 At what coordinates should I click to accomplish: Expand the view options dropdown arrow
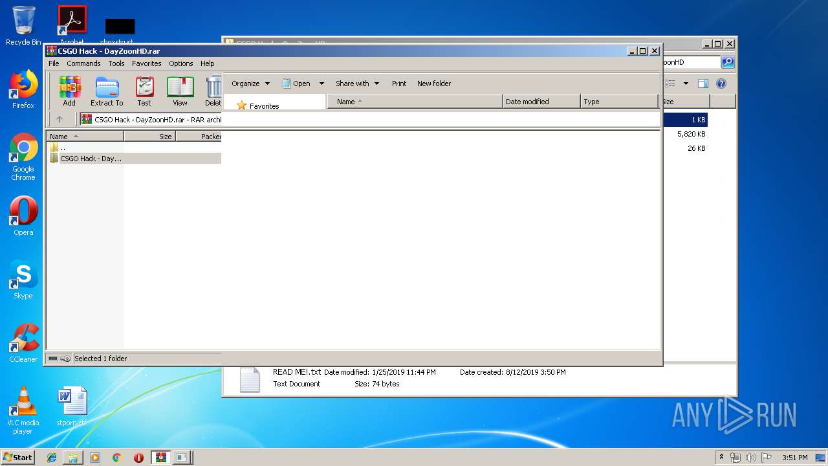point(686,83)
